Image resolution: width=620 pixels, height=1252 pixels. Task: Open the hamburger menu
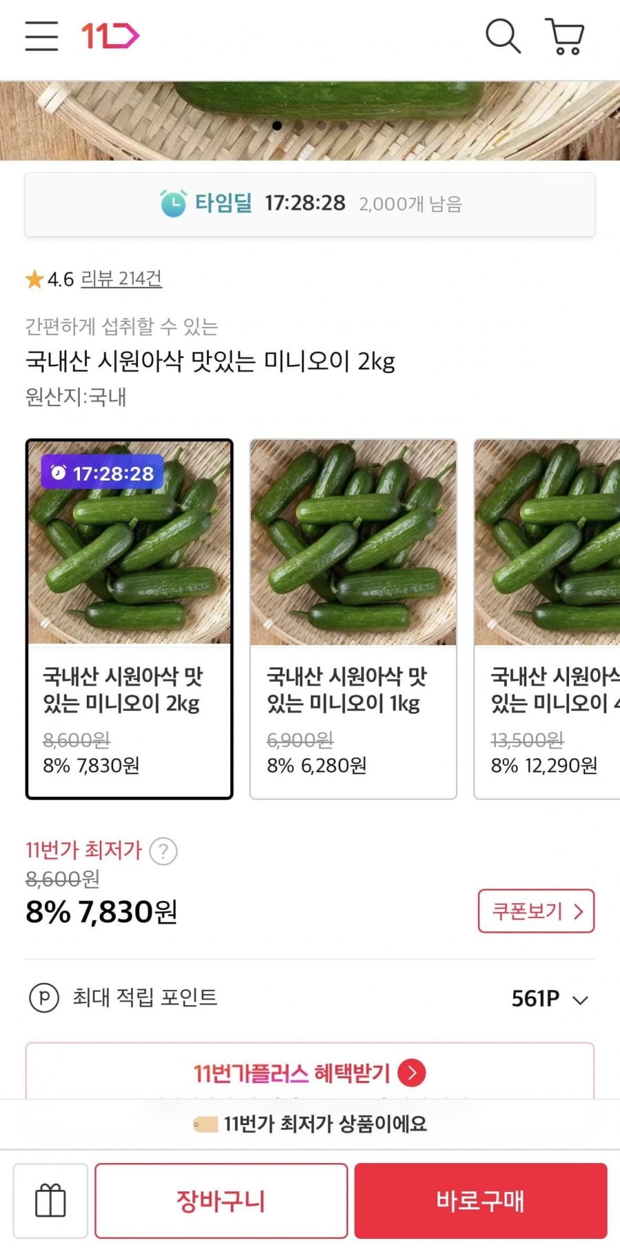pos(41,36)
